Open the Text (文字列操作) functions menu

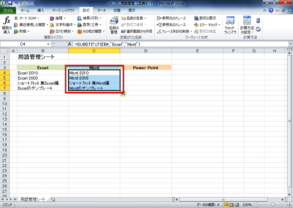click(x=63, y=25)
